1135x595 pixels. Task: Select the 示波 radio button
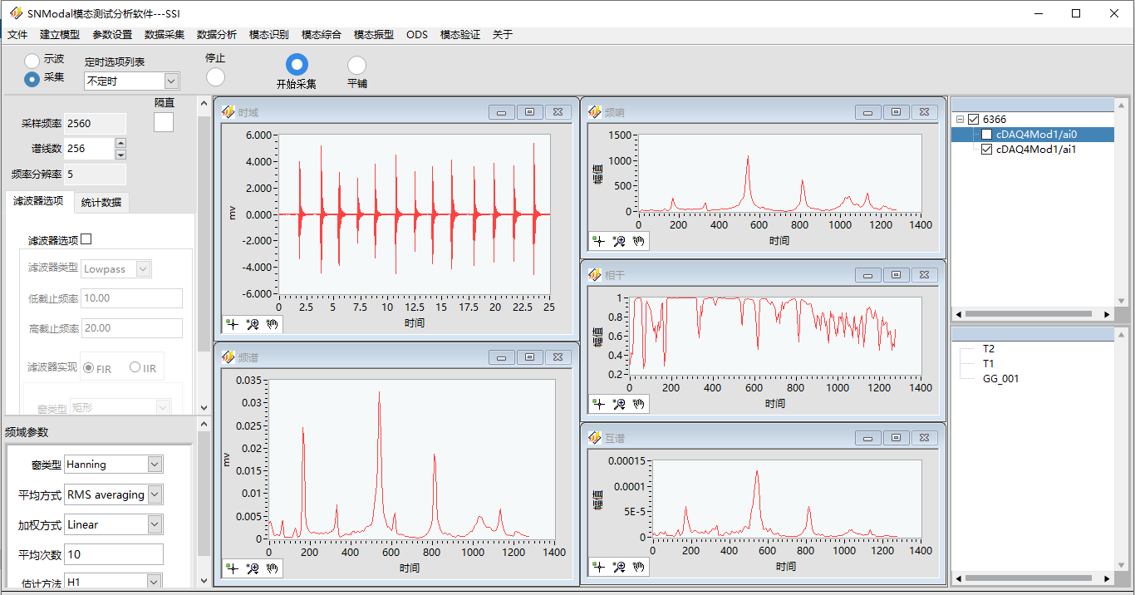click(x=32, y=61)
